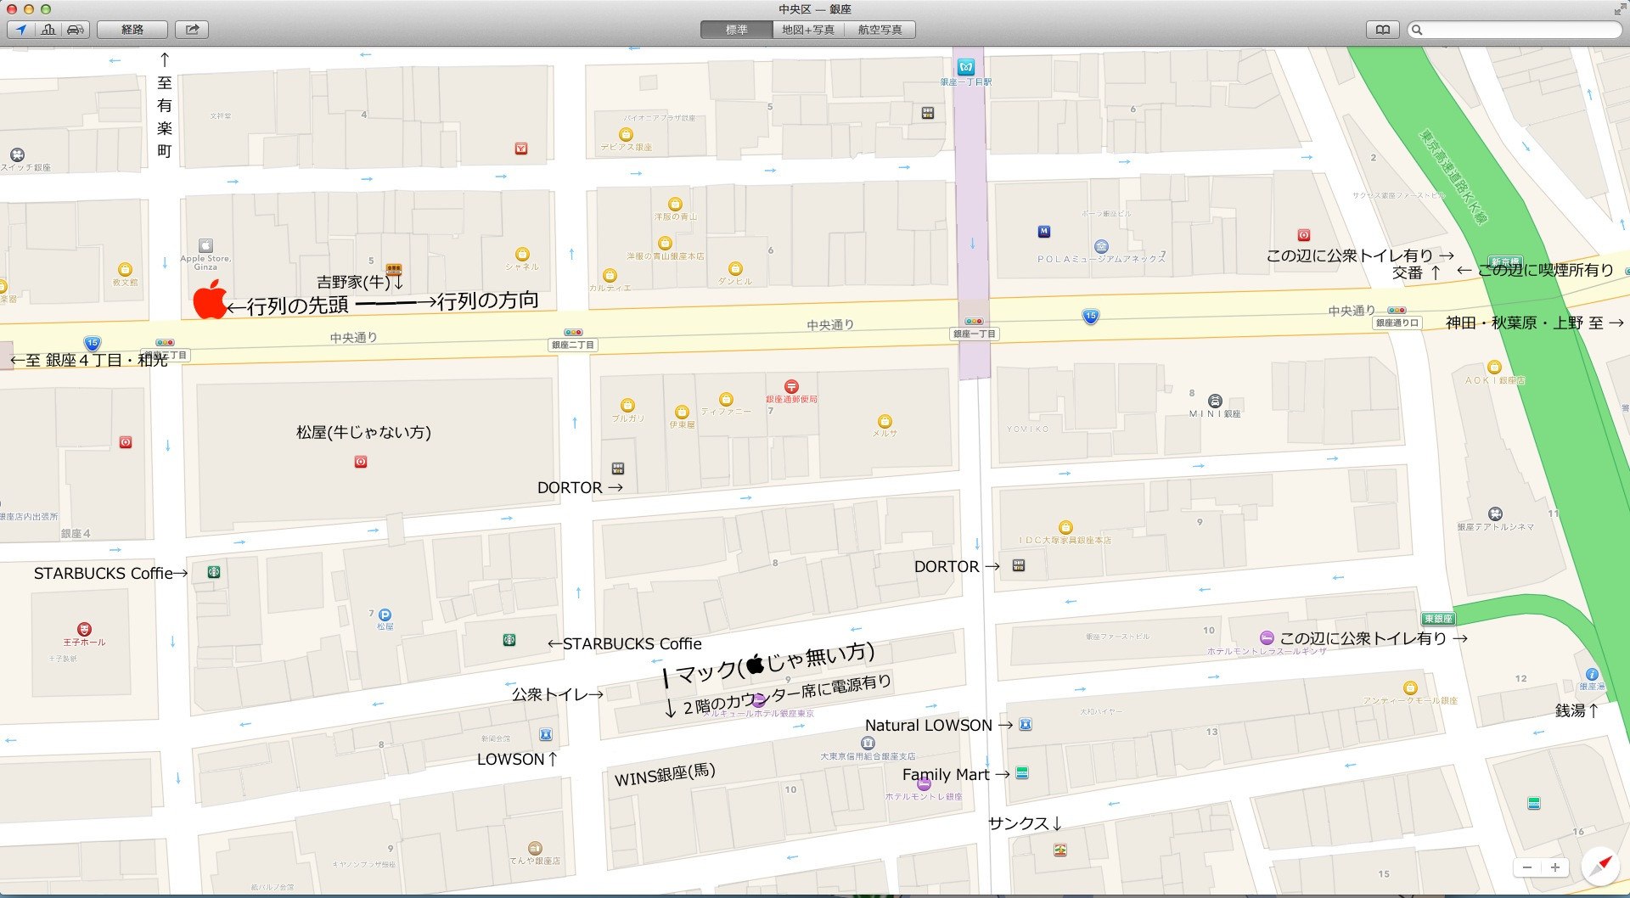Click the 銀座一丁目 intersection signal label

[x=974, y=334]
